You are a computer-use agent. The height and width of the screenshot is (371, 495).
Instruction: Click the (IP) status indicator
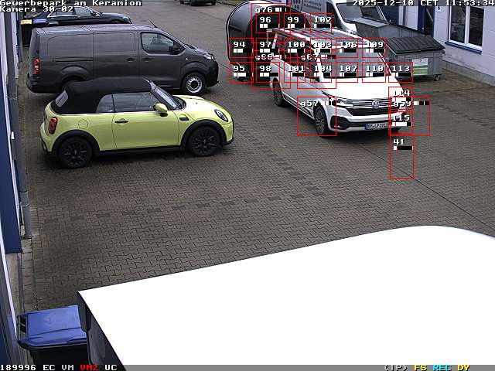395,367
